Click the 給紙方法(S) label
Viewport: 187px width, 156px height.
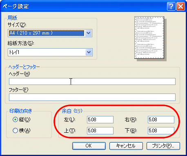click(x=21, y=43)
